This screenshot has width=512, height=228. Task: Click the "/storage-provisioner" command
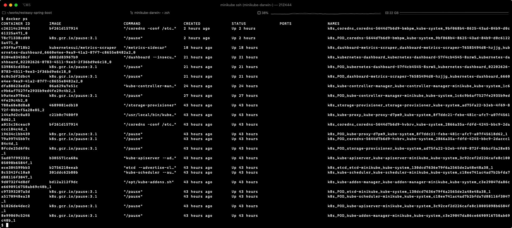(150, 105)
